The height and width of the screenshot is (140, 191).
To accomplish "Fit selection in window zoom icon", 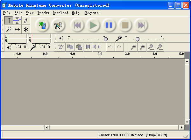I will pyautogui.click(x=151, y=47).
